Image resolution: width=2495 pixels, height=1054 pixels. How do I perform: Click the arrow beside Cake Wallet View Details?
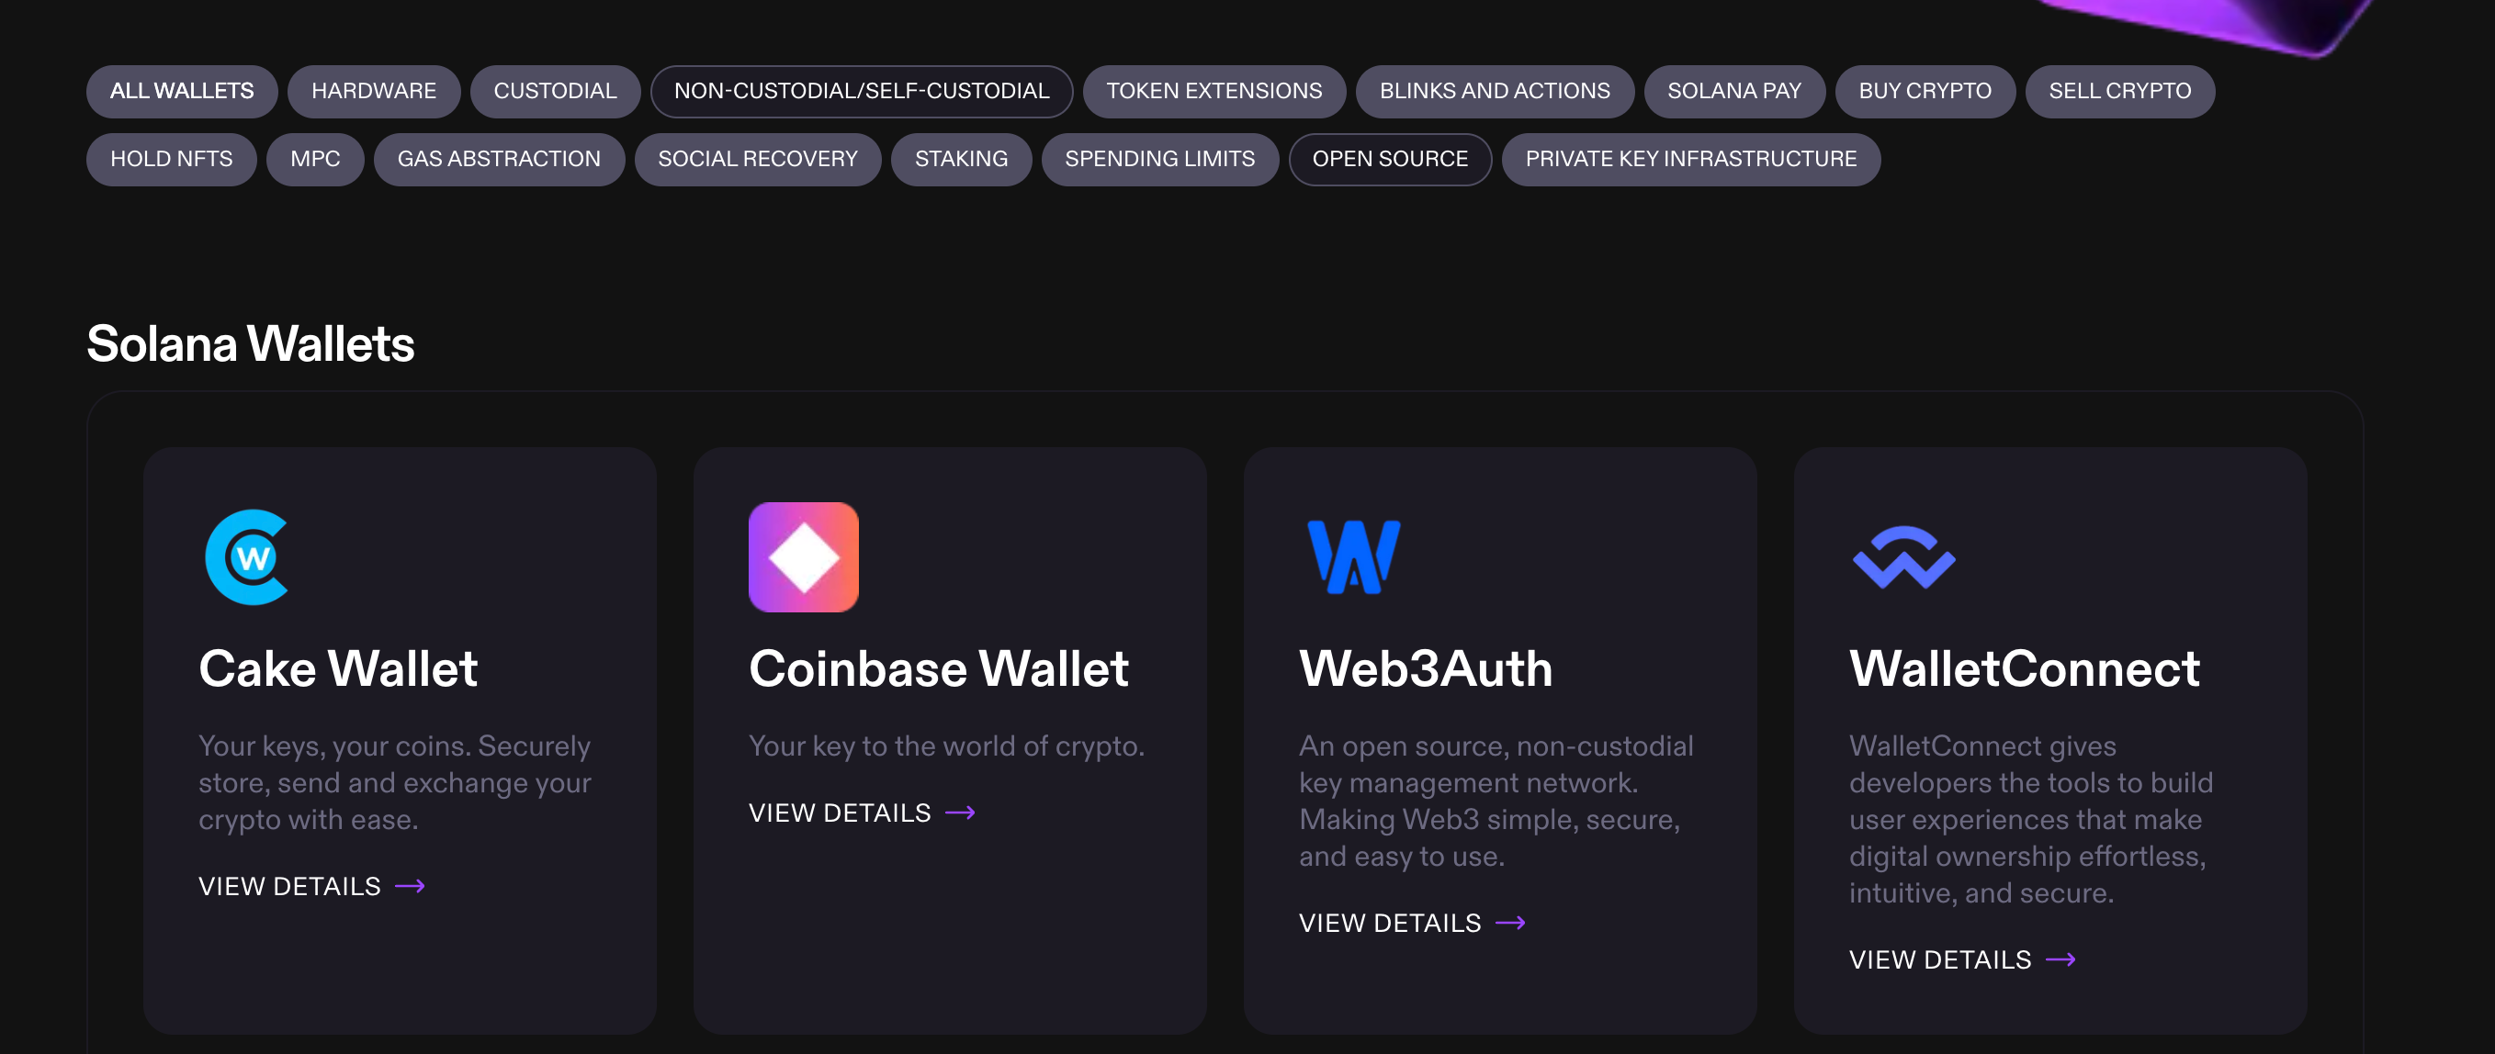pos(410,887)
